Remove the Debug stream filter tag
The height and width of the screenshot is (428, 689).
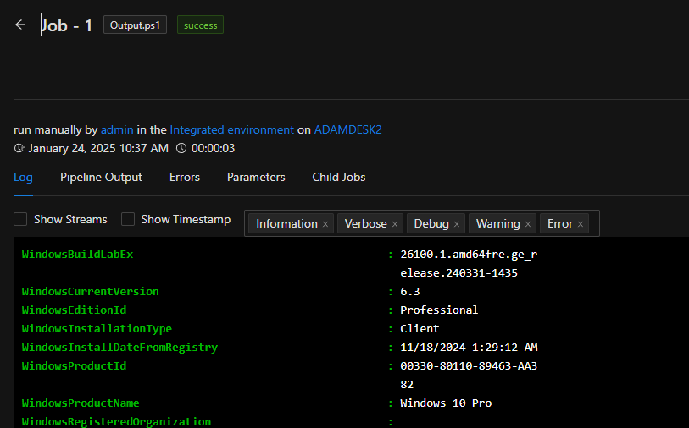457,224
